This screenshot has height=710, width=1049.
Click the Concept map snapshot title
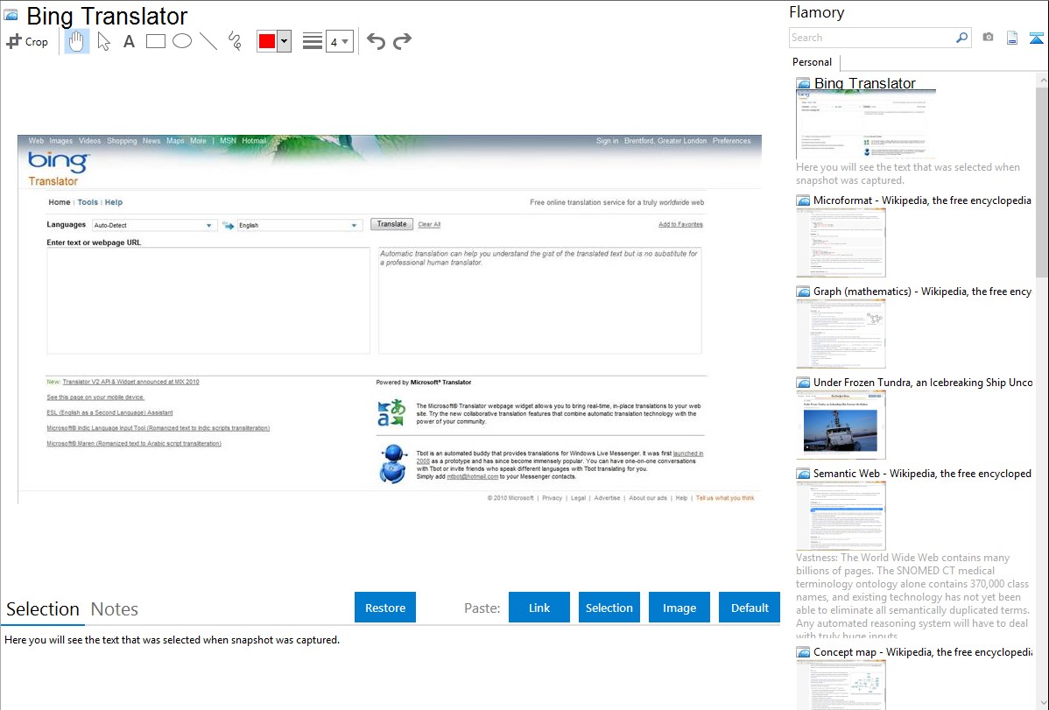pyautogui.click(x=923, y=652)
